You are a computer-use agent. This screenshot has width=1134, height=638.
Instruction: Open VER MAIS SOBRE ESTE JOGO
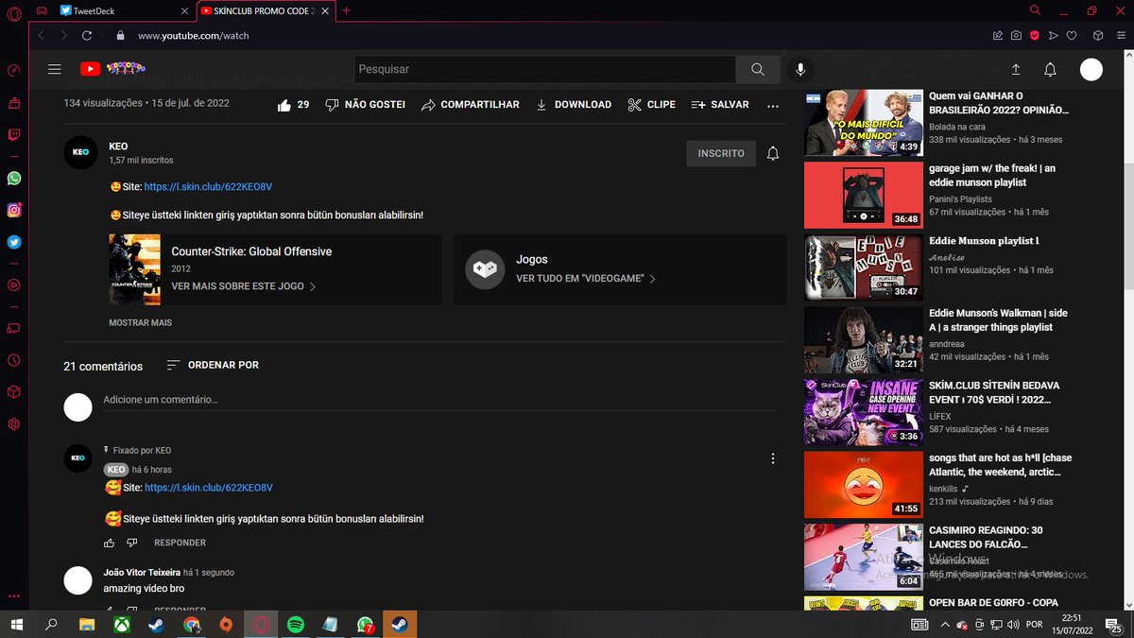(x=244, y=285)
